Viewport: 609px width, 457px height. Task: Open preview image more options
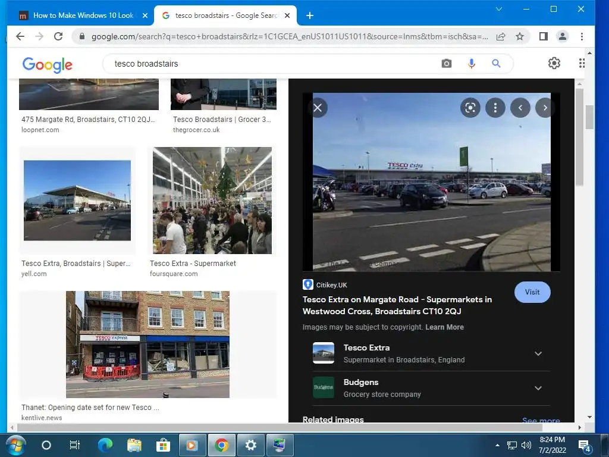[x=495, y=108]
